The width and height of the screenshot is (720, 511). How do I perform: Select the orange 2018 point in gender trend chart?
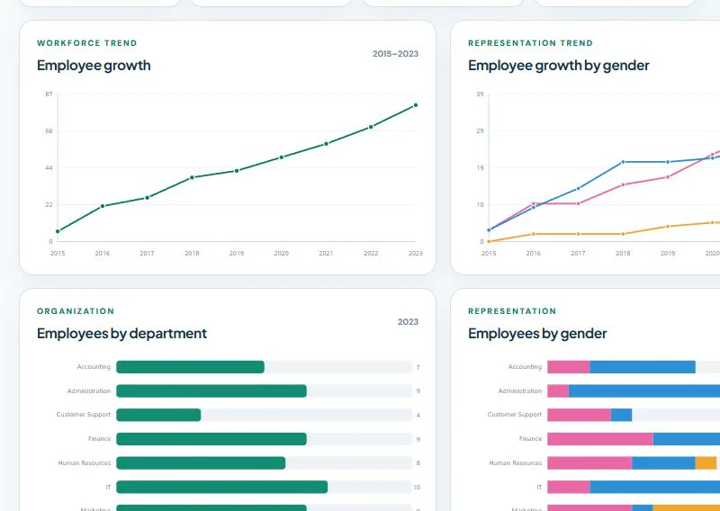[x=623, y=234]
